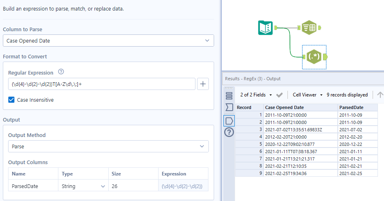Screen dimensions: 384x201
Task: Open the results messages list icon
Action: (229, 96)
